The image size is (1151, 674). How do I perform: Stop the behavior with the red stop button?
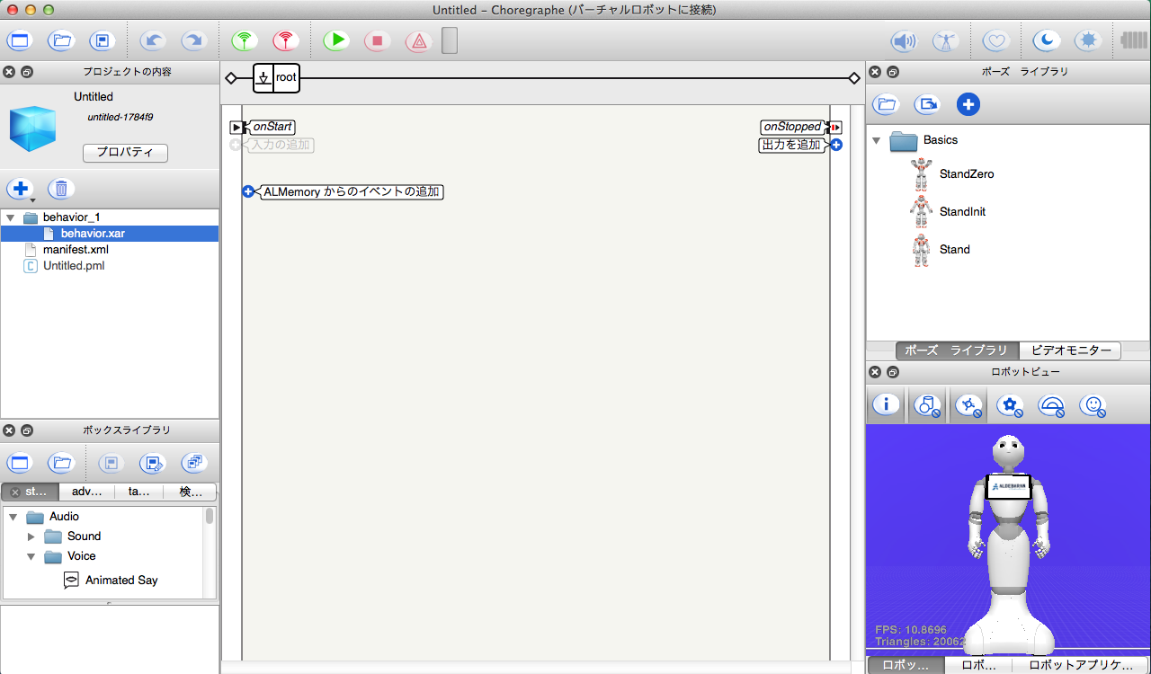[378, 40]
